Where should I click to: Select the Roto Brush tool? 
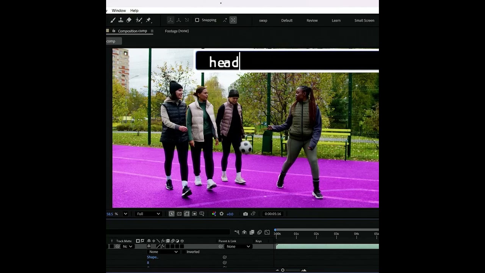pyautogui.click(x=139, y=20)
